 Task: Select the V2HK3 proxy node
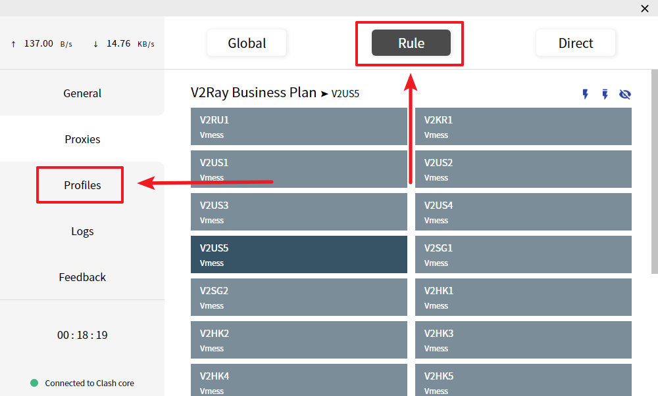523,340
